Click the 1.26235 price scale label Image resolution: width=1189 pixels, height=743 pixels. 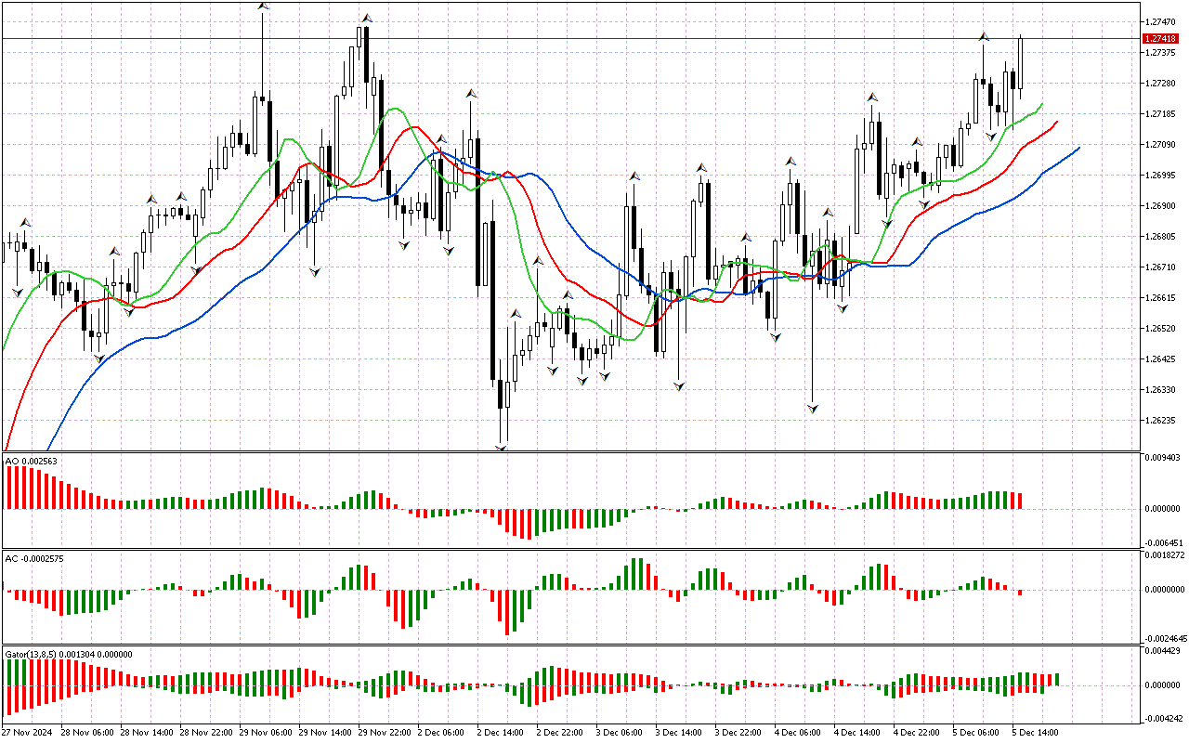[1161, 421]
